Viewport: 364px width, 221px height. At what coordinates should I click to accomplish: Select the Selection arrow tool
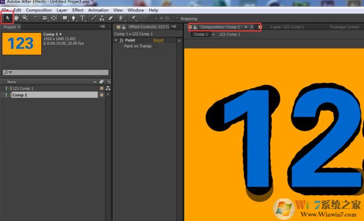click(7, 18)
